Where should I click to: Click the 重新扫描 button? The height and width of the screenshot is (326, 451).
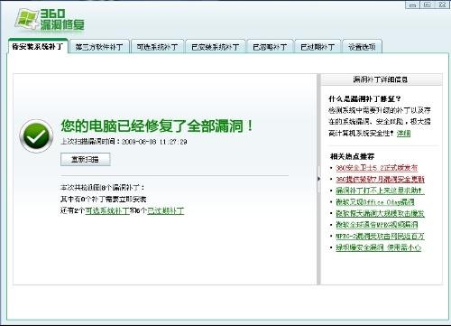(x=86, y=159)
